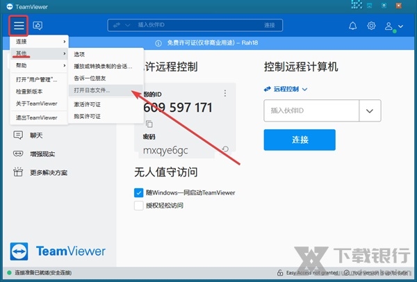Choose 告诉一位朋友 in submenu
The height and width of the screenshot is (282, 417).
click(x=106, y=78)
